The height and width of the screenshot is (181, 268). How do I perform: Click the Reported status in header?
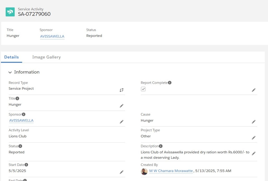click(x=94, y=36)
